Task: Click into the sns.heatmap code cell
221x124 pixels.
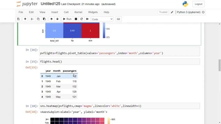Action: point(119,106)
